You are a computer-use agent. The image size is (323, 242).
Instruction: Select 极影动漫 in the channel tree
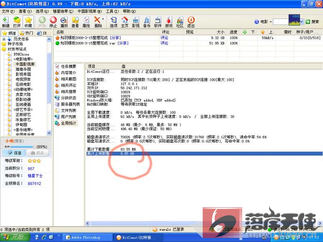23,99
